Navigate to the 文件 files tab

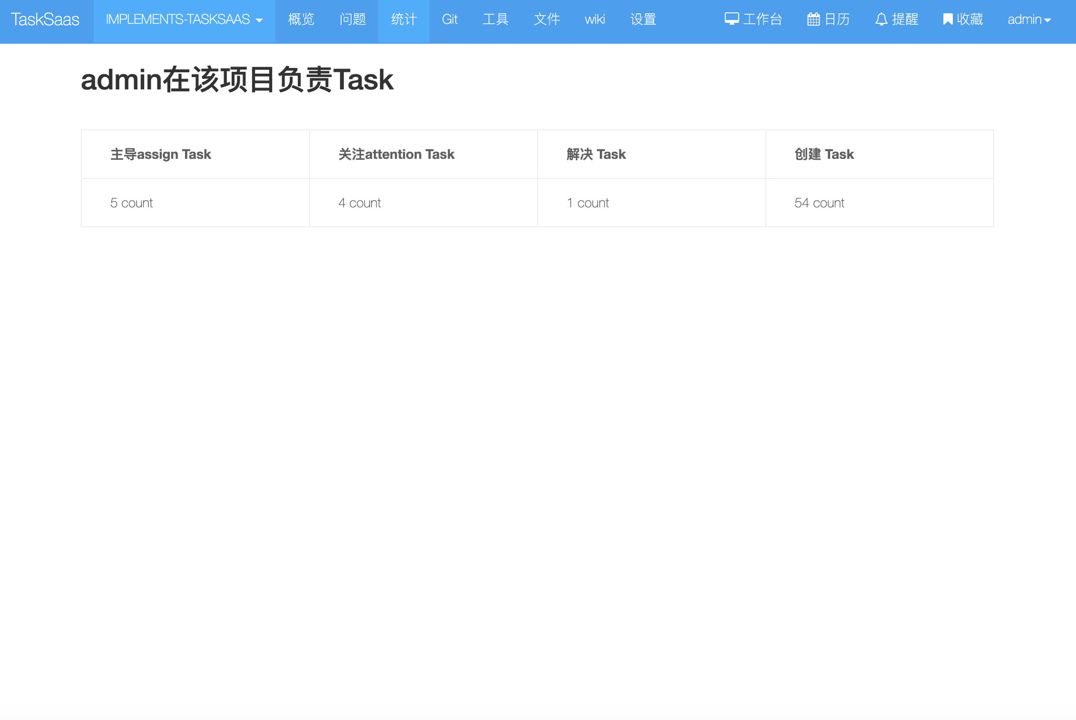coord(547,19)
